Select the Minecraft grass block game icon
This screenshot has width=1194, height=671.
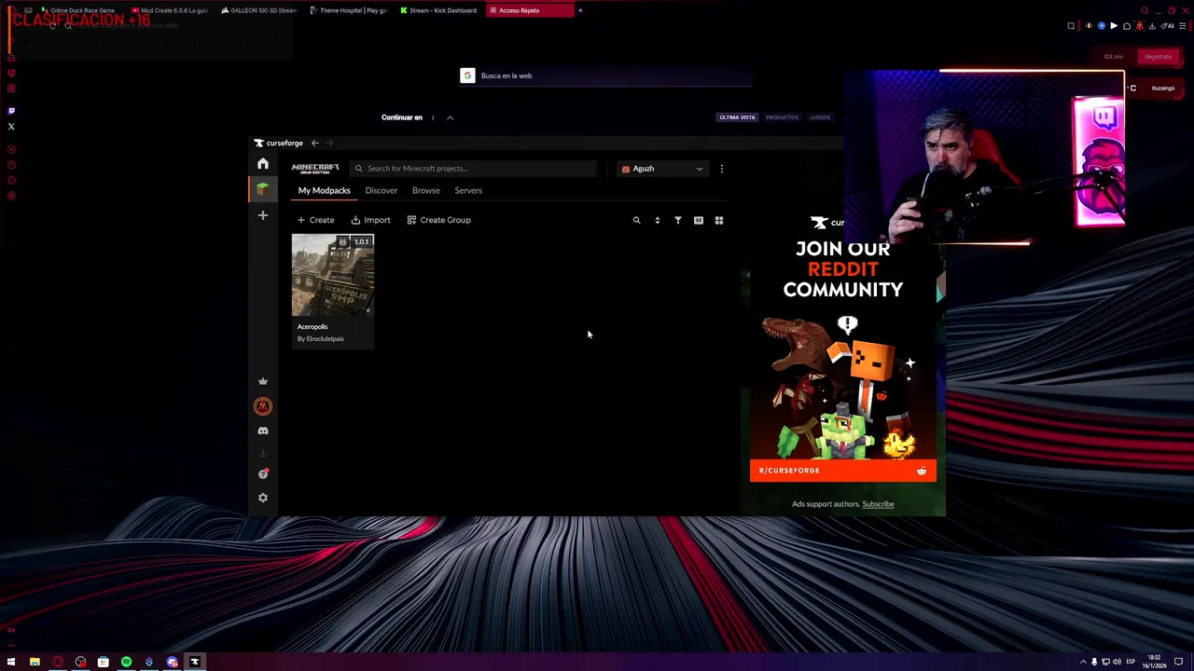(x=263, y=189)
